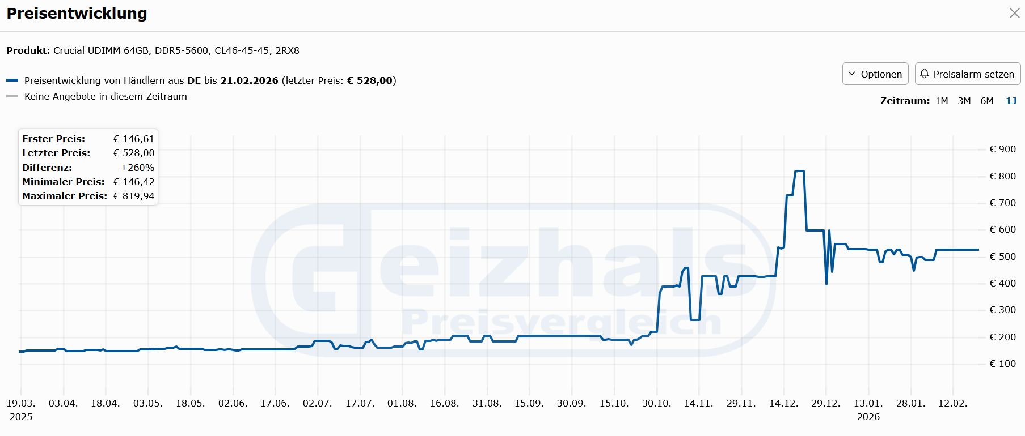Screen dimensions: 1025x436
Task: Click the price peak near € 800
Action: [800, 171]
